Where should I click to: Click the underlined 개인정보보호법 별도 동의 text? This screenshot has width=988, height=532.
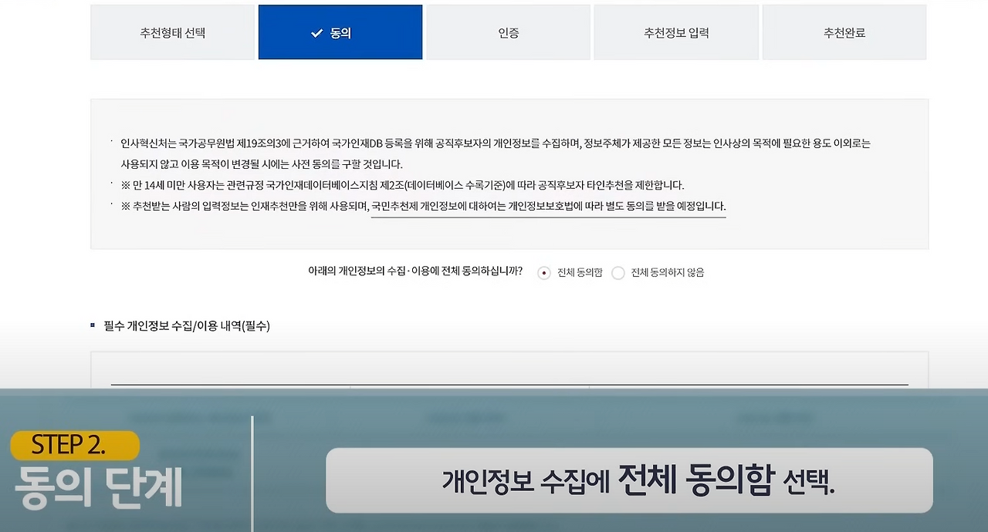(x=548, y=205)
